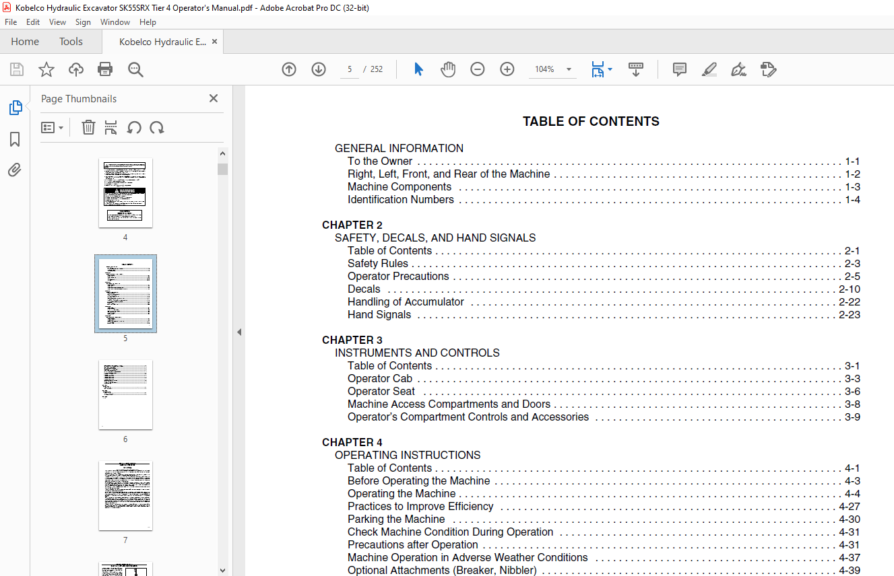Click the fit page width icon
This screenshot has width=894, height=576.
[598, 69]
